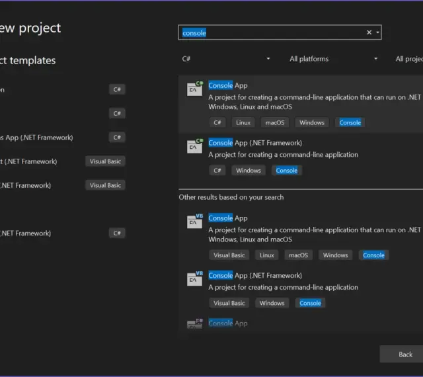The width and height of the screenshot is (423, 377).
Task: Click macOS tag under VB Console App
Action: pyautogui.click(x=298, y=255)
